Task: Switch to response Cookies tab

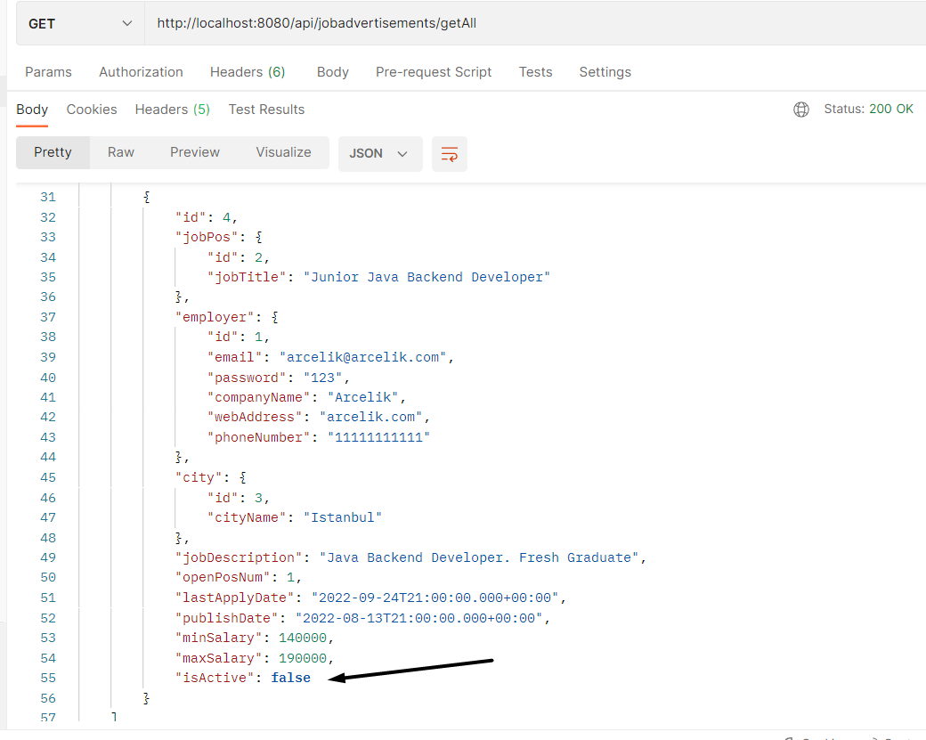Action: tap(92, 110)
